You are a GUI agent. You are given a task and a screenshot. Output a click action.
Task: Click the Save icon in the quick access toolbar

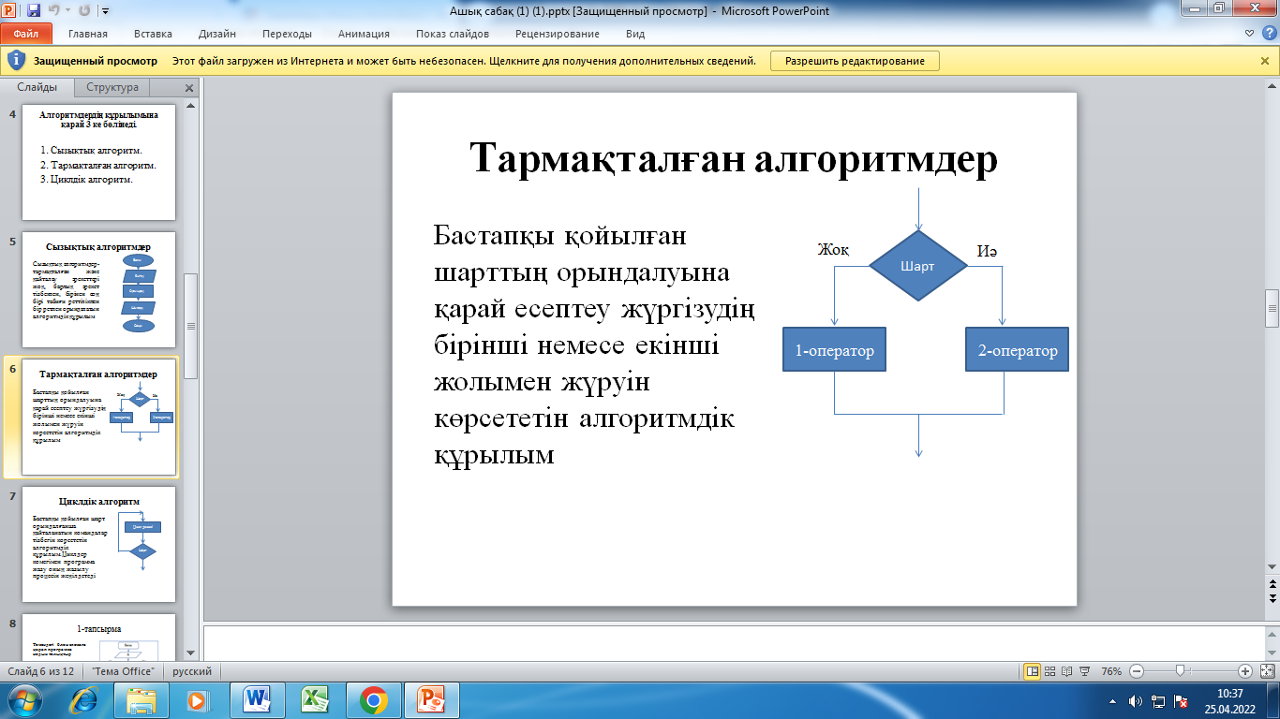[34, 11]
